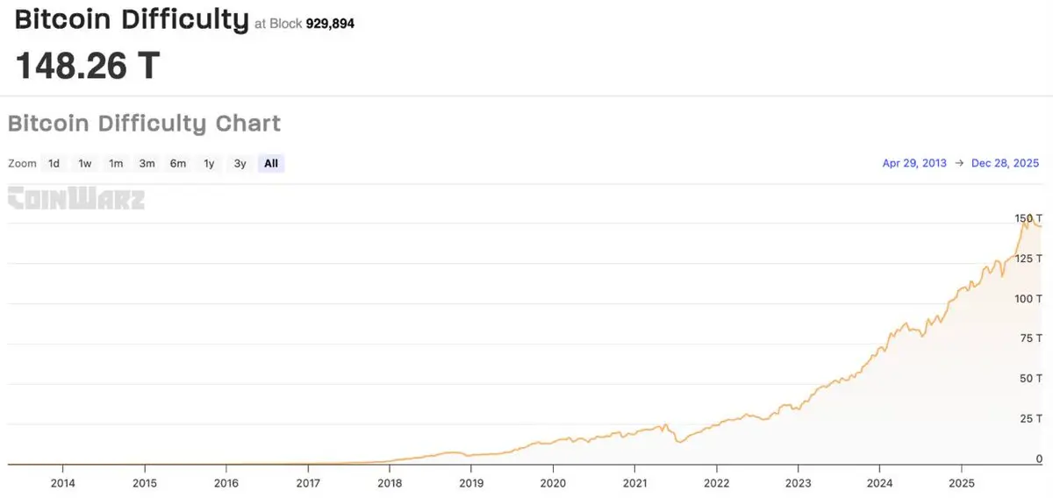Screen dimensions: 1053x498
Task: Click the mid-2021 dip on the line
Action: pos(679,441)
